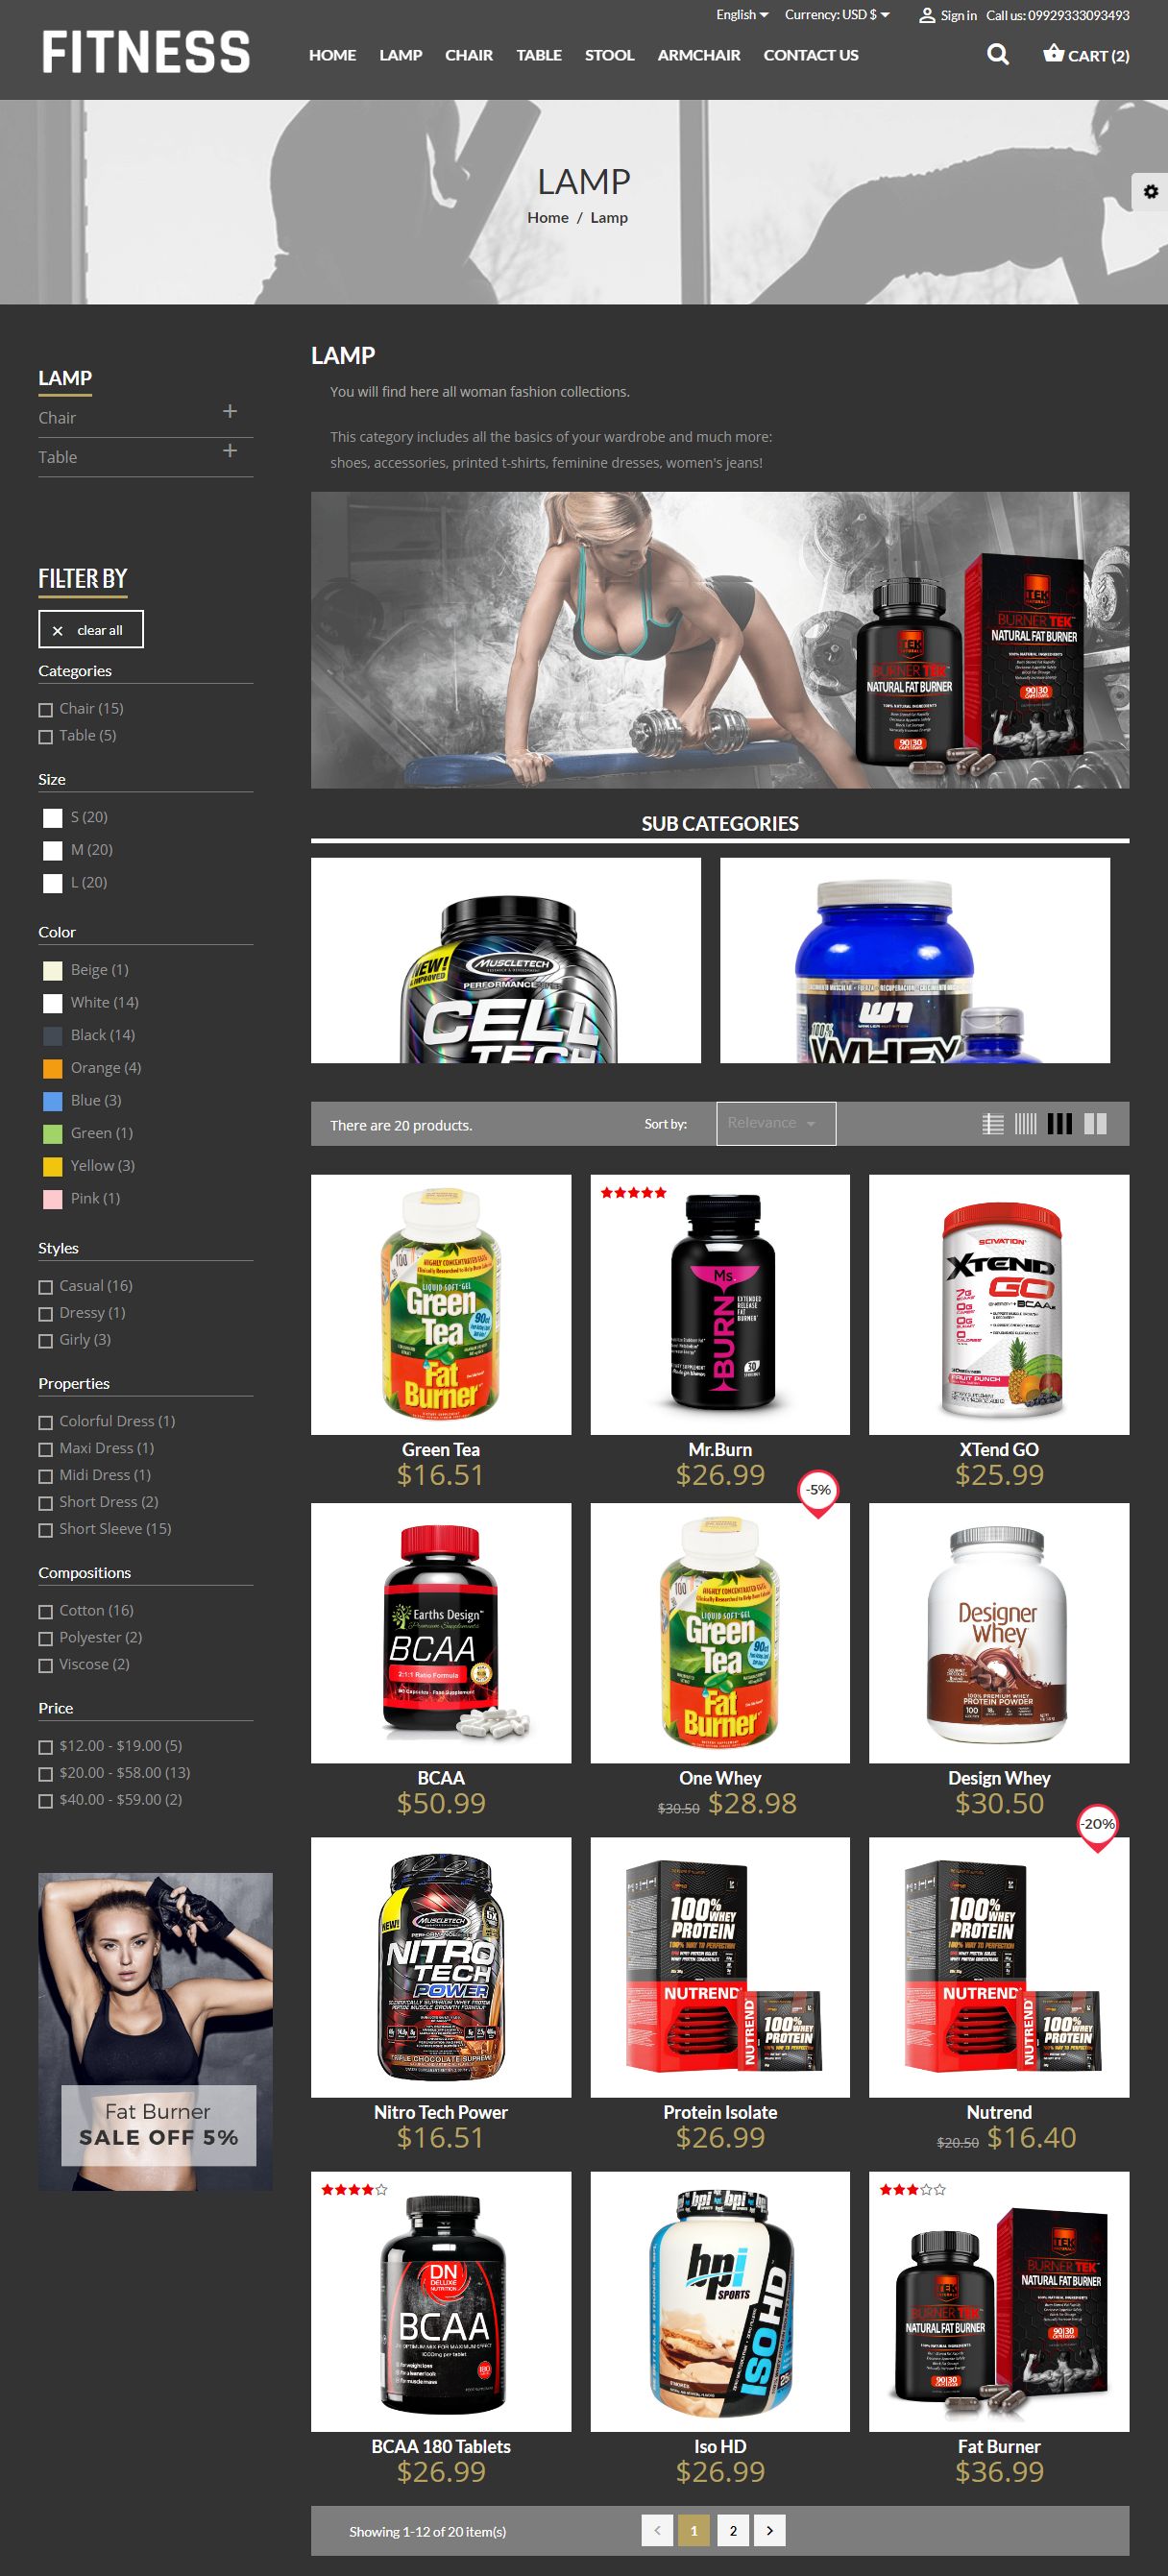The width and height of the screenshot is (1168, 2576).
Task: Switch to list view layout icon
Action: pyautogui.click(x=992, y=1124)
